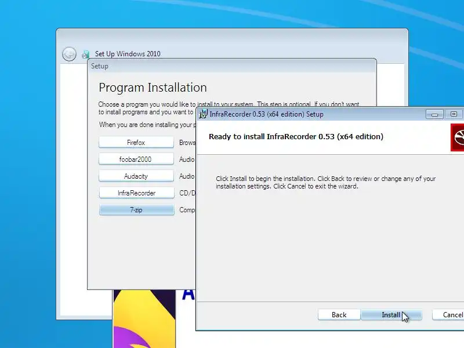Maximize the InfraRecorder Setup window
464x348 pixels.
coord(454,114)
